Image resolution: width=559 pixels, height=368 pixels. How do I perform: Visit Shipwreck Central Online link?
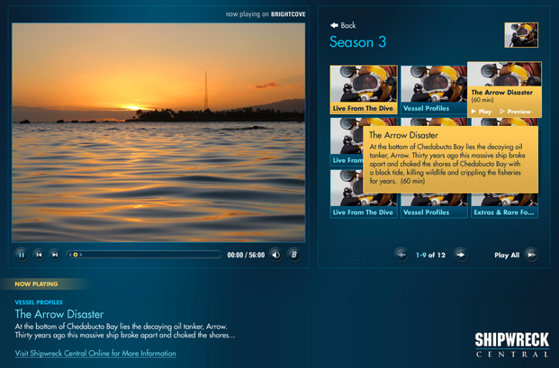95,354
